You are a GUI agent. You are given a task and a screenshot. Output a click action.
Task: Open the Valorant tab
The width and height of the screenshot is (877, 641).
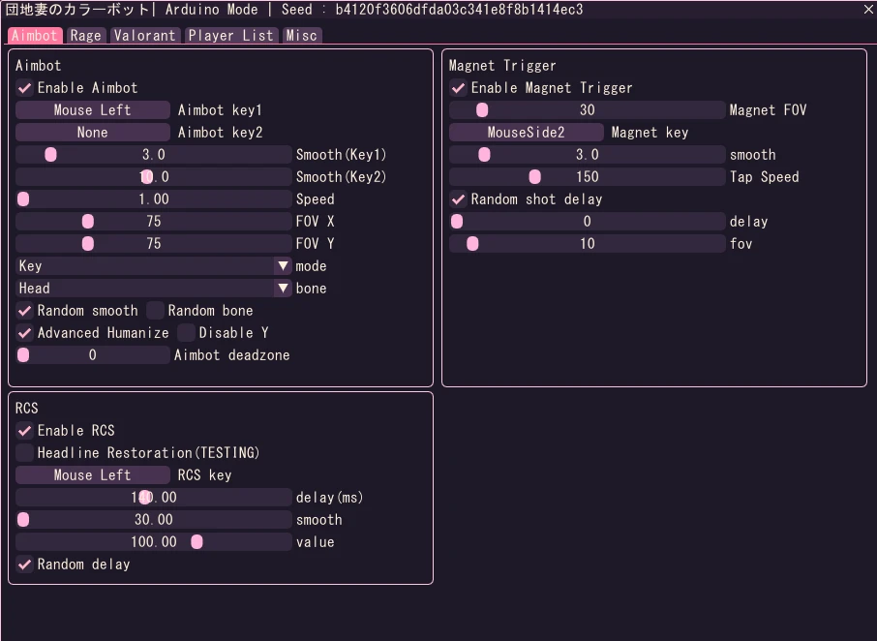(145, 35)
